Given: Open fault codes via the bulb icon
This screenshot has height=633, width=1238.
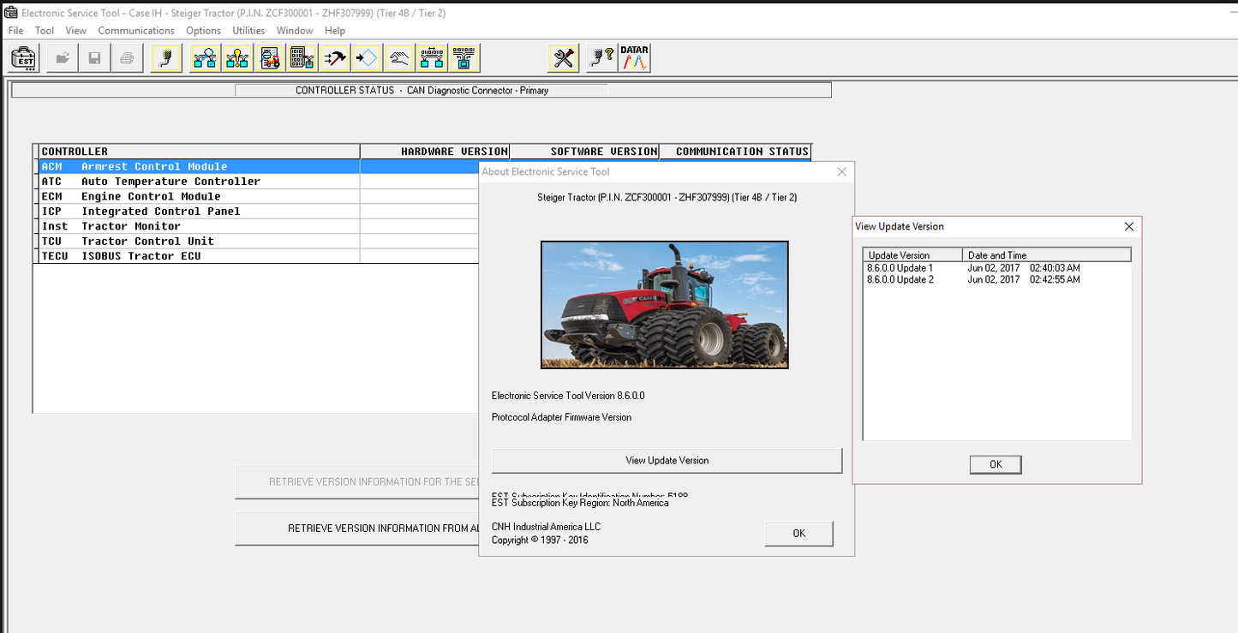Looking at the screenshot, I should [x=237, y=57].
